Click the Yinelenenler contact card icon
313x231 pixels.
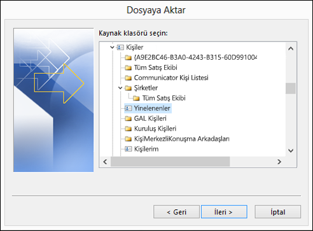click(x=128, y=108)
